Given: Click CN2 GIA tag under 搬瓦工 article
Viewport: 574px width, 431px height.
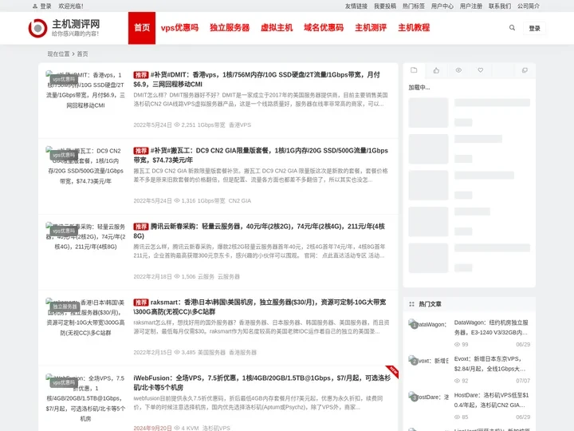Looking at the screenshot, I should 240,201.
